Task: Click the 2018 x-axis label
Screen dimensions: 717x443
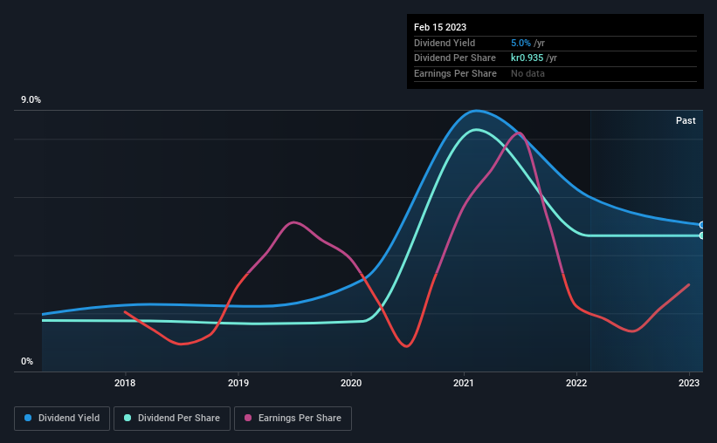Action: [125, 383]
